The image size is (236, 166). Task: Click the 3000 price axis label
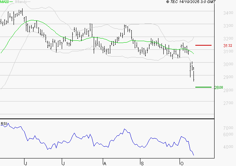[x=228, y=64]
